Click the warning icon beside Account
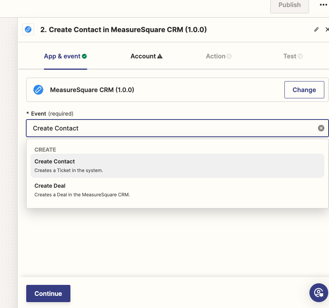The image size is (329, 308). coord(160,56)
